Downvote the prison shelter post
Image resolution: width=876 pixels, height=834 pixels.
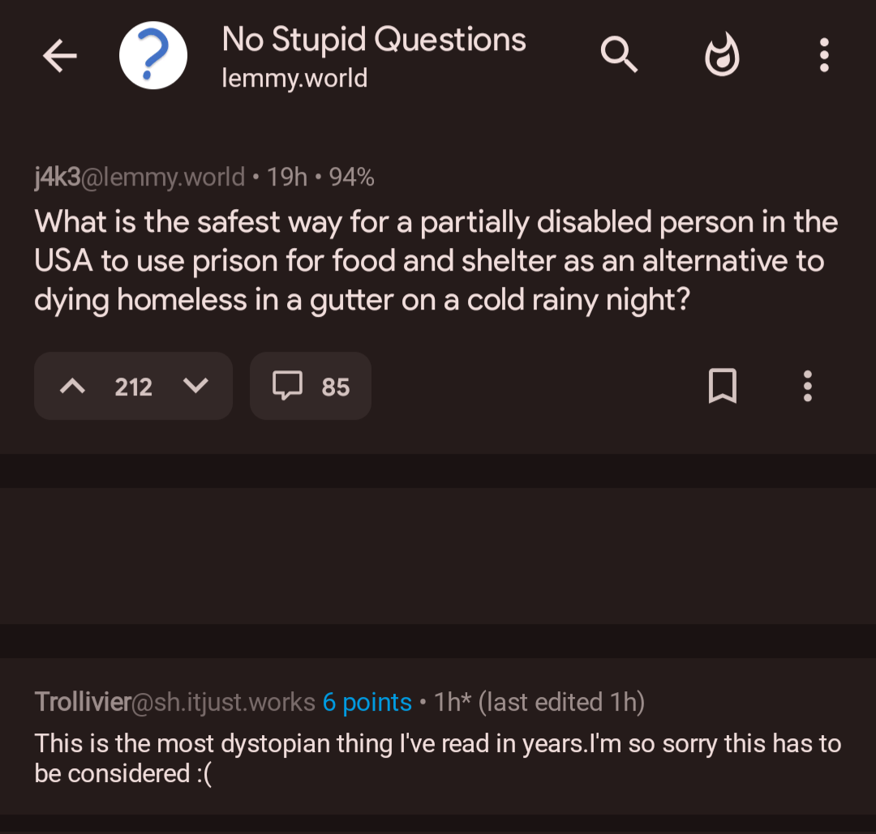click(195, 387)
